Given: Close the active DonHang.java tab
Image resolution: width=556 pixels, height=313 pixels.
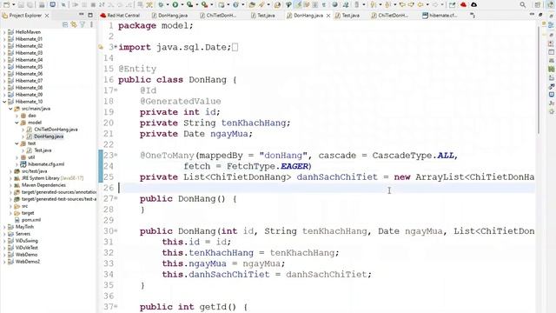Looking at the screenshot, I should tap(328, 16).
